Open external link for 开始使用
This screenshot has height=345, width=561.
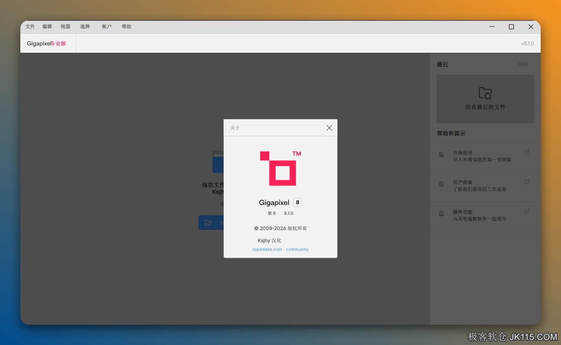click(x=527, y=152)
